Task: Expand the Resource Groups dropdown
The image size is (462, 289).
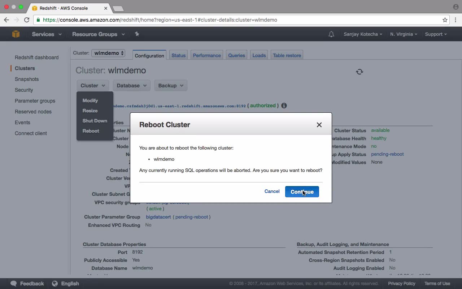Action: [98, 34]
